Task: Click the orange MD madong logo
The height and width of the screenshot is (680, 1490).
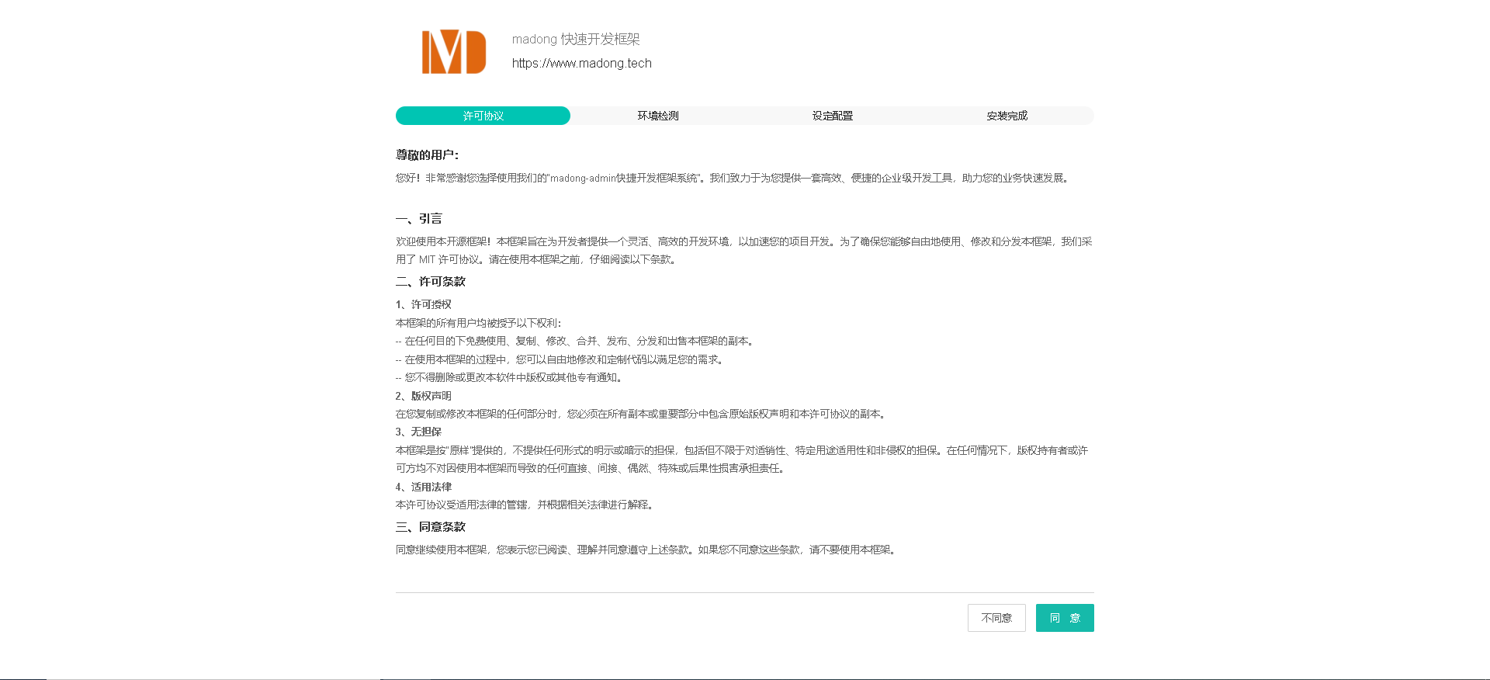Action: (x=454, y=52)
